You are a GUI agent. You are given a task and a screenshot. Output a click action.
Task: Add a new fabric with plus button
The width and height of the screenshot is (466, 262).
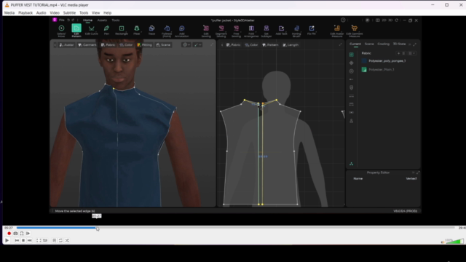398,53
